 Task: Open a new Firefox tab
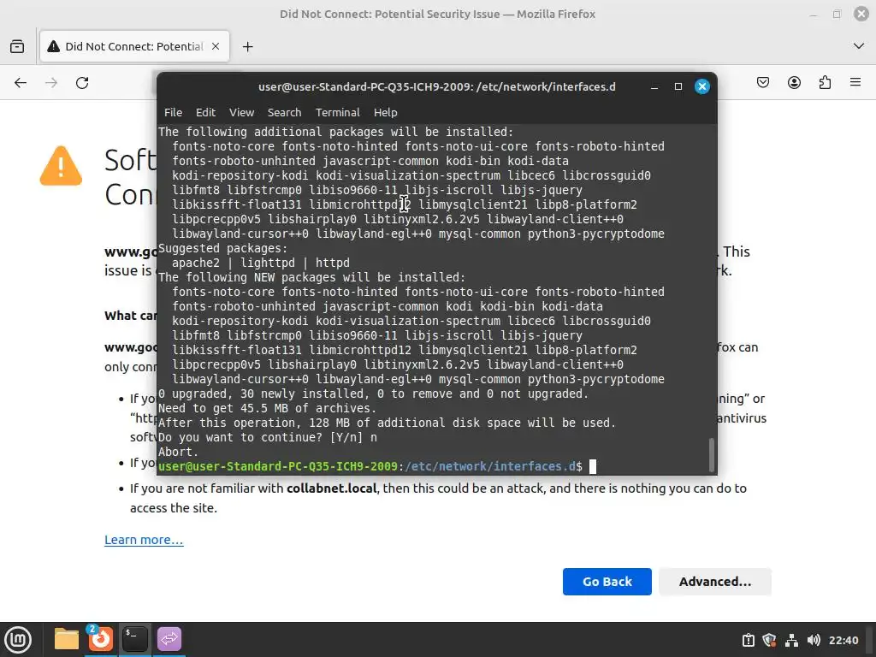(248, 47)
